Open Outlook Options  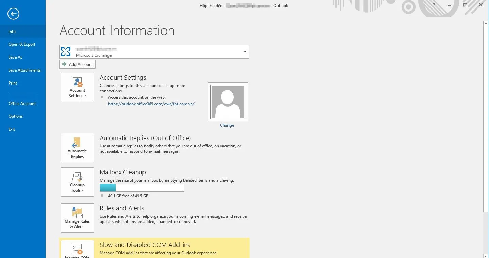point(23,116)
